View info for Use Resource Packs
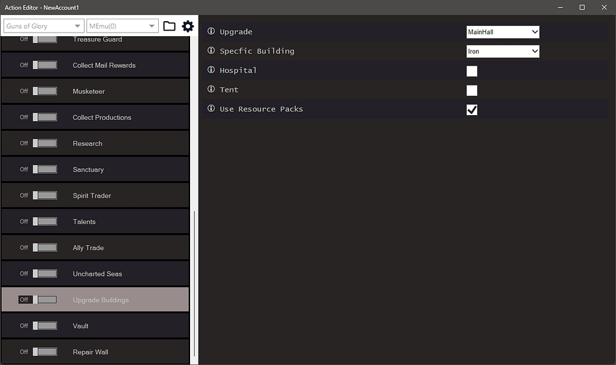This screenshot has height=365, width=616. pos(210,108)
